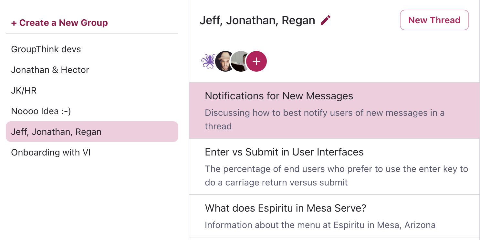Switch to the JK/HR group

pos(24,91)
